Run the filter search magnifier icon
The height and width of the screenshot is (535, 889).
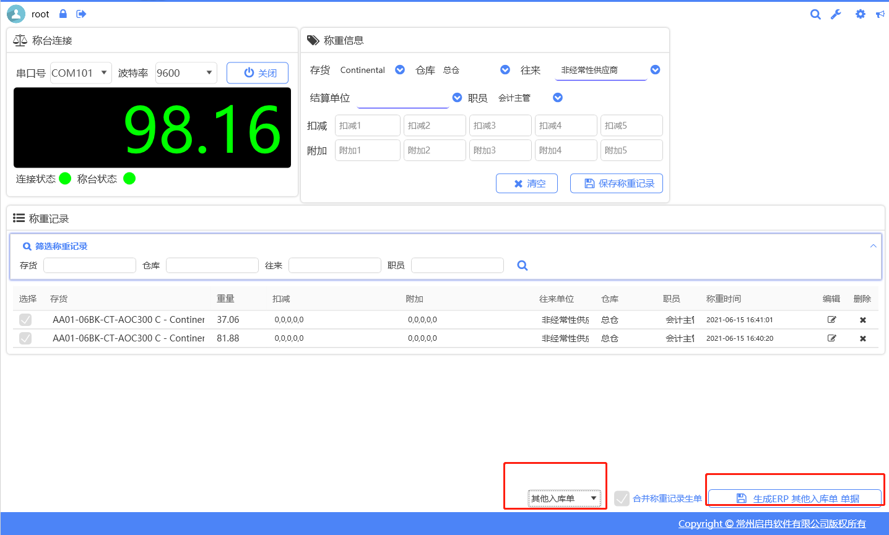523,265
